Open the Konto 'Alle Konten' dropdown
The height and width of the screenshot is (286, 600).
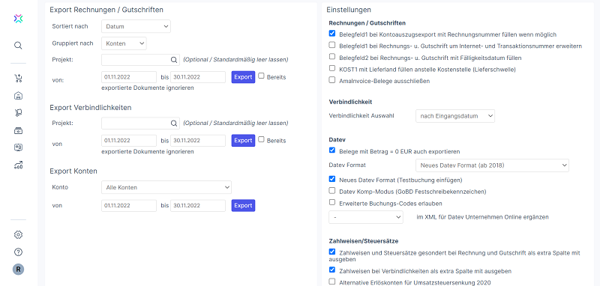point(166,187)
